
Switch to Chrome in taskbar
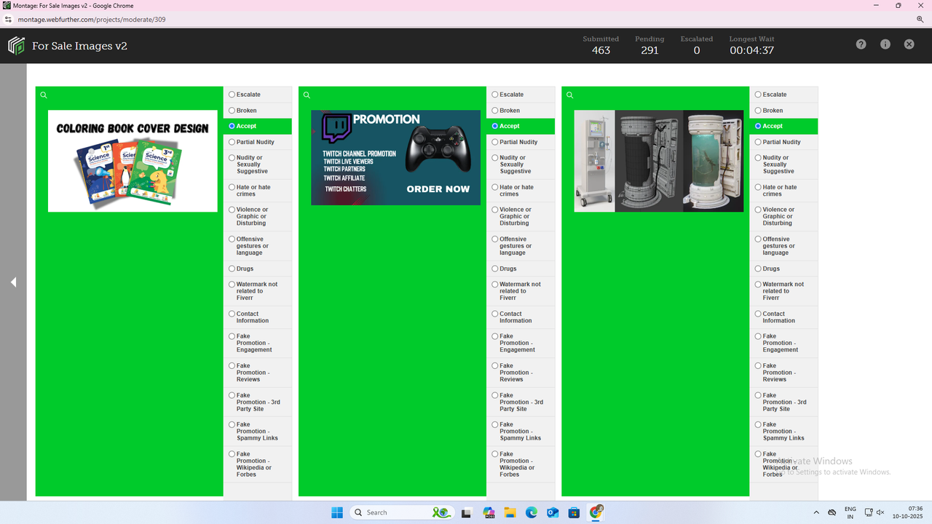coord(596,512)
